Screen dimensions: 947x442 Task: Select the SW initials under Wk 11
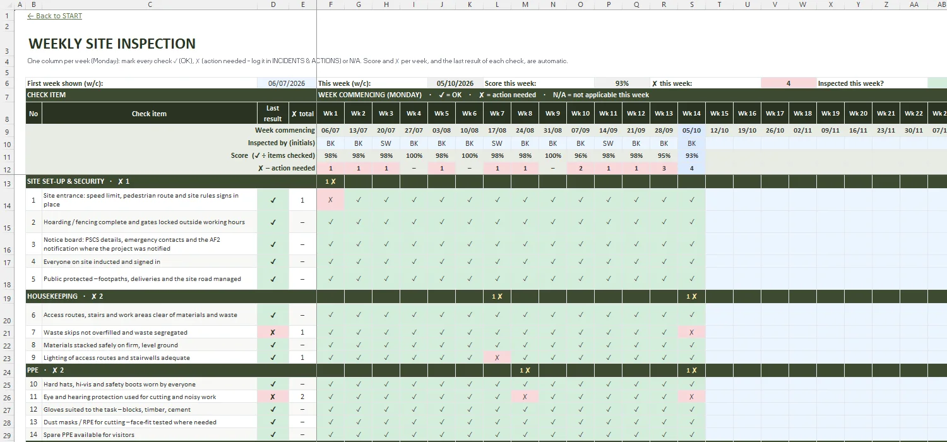pos(609,143)
